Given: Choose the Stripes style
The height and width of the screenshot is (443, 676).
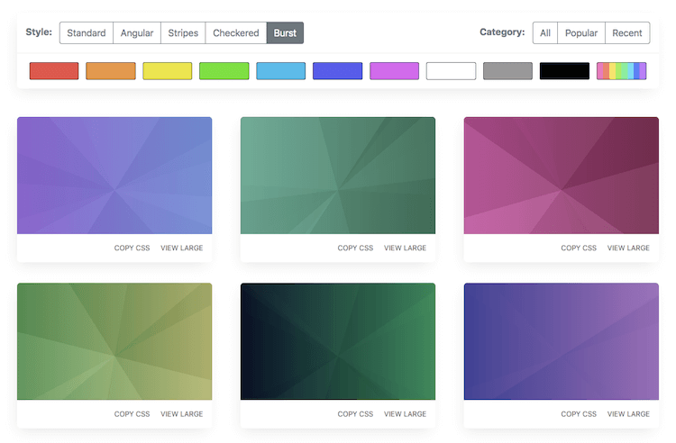Looking at the screenshot, I should (x=183, y=33).
